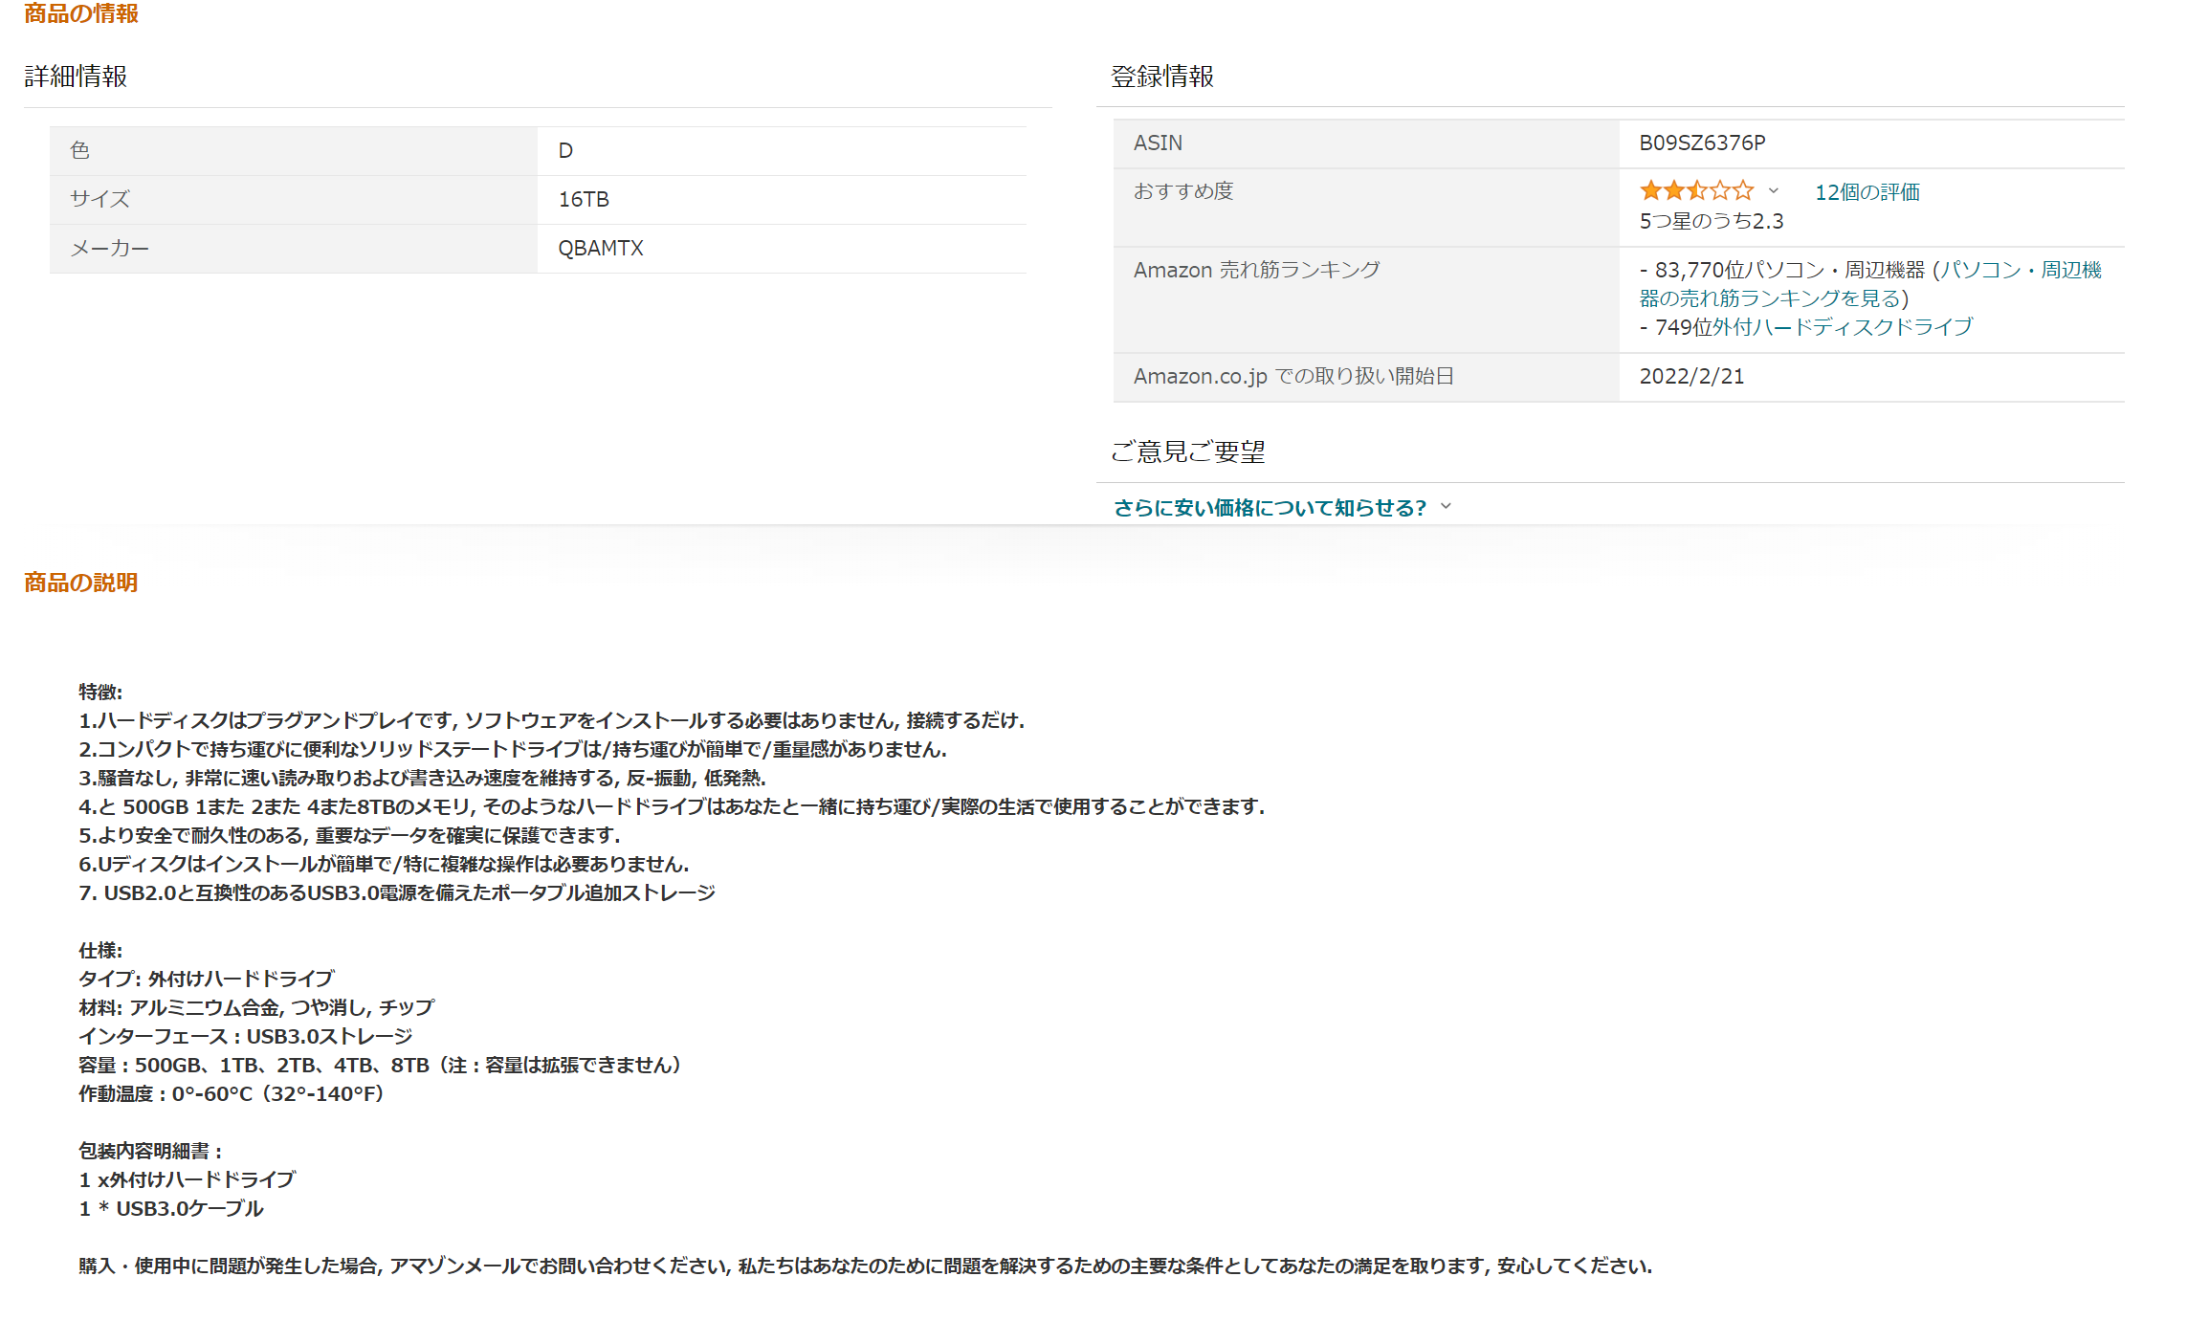Open the 外付ハードディスクドライブ category link
Screen dimensions: 2187x1321
pyautogui.click(x=1842, y=327)
